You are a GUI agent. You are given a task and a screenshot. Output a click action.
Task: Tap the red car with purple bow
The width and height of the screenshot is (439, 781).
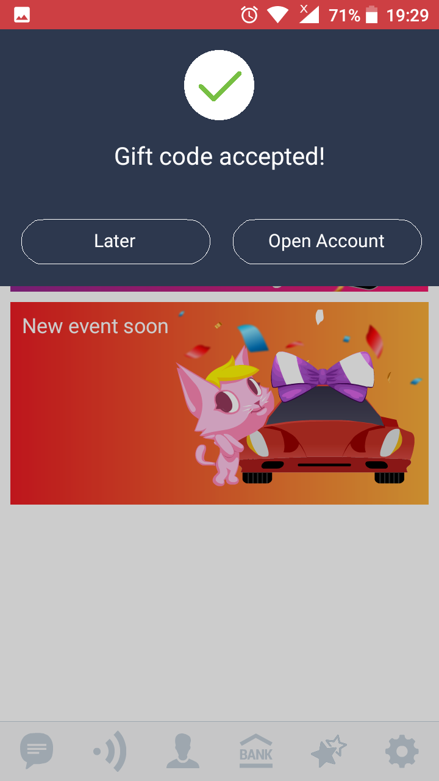point(326,418)
